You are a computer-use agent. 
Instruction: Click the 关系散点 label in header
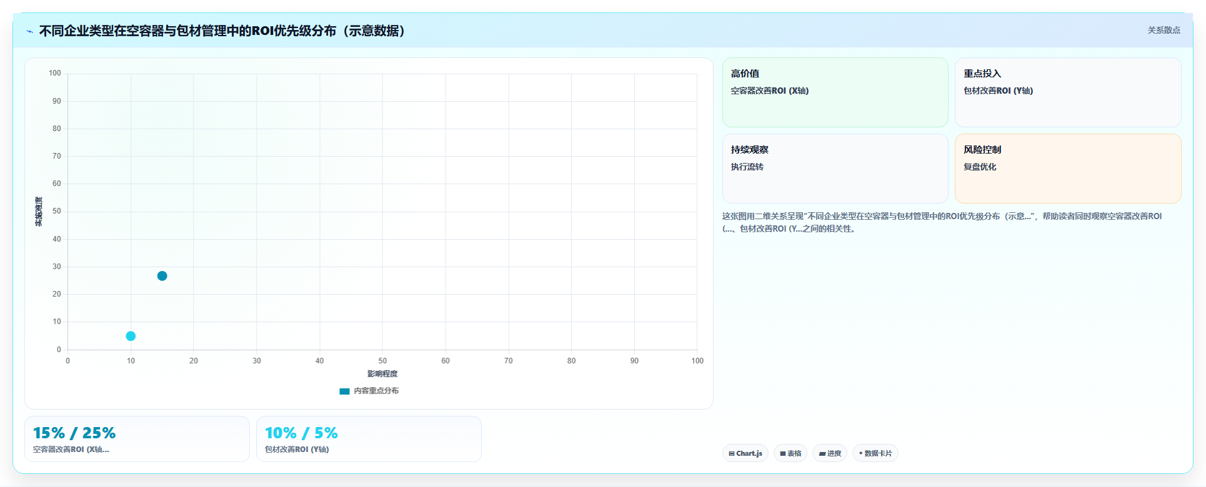click(x=1164, y=30)
